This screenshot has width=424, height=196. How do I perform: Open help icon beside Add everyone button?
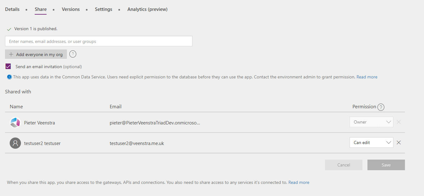(x=73, y=54)
